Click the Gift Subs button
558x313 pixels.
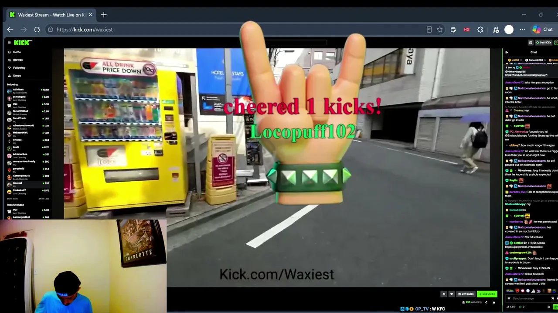[466, 294]
